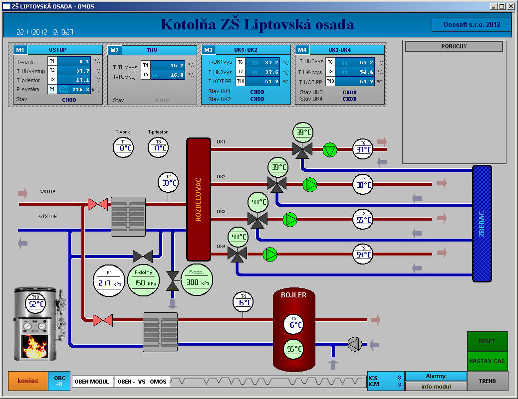Open the TREND view
518x399 pixels.
487,381
